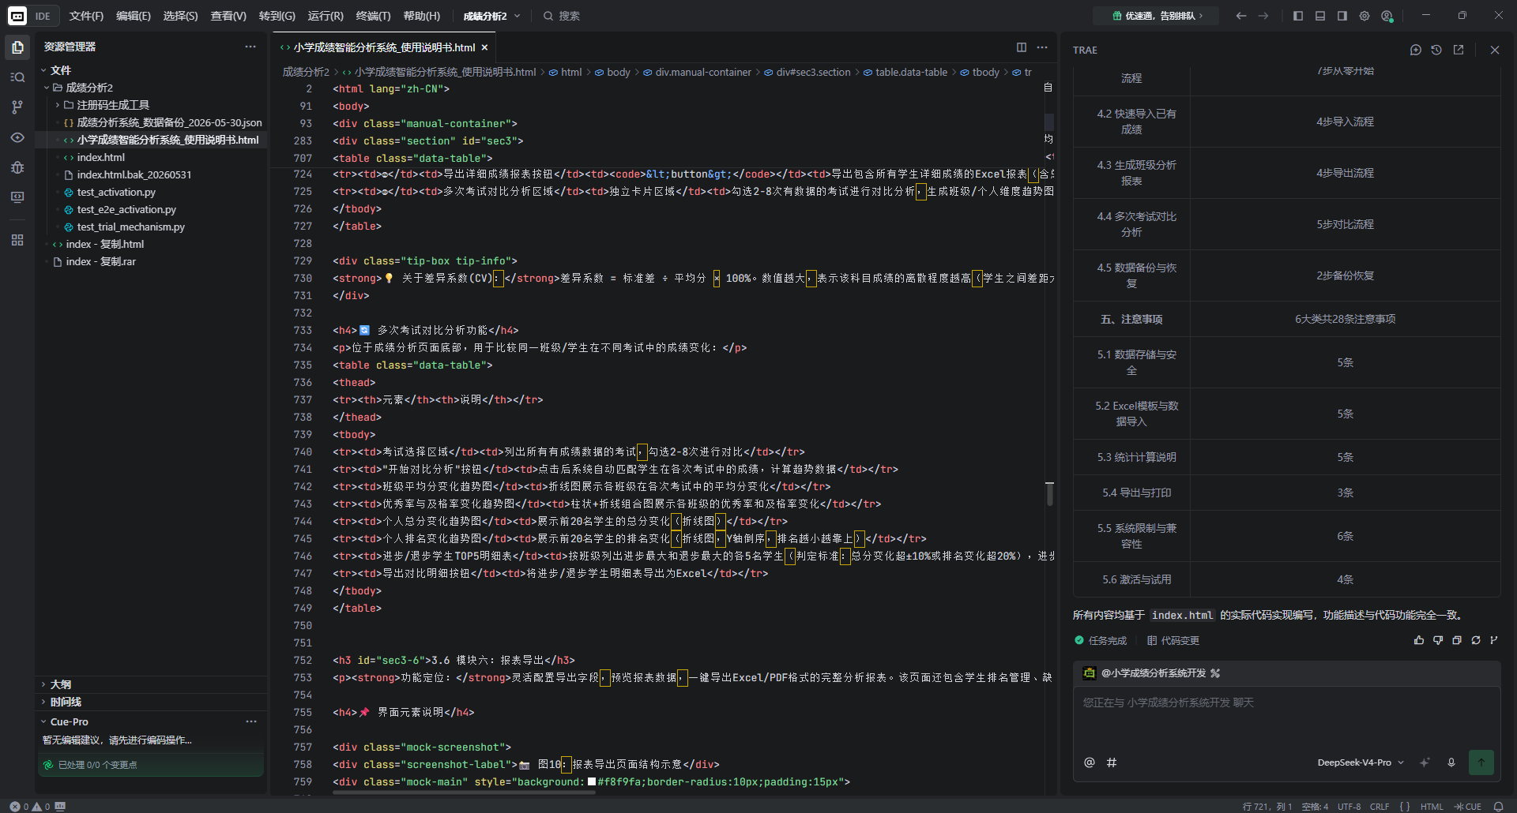Open the 查看(V) menu
The height and width of the screenshot is (813, 1517).
click(x=228, y=16)
